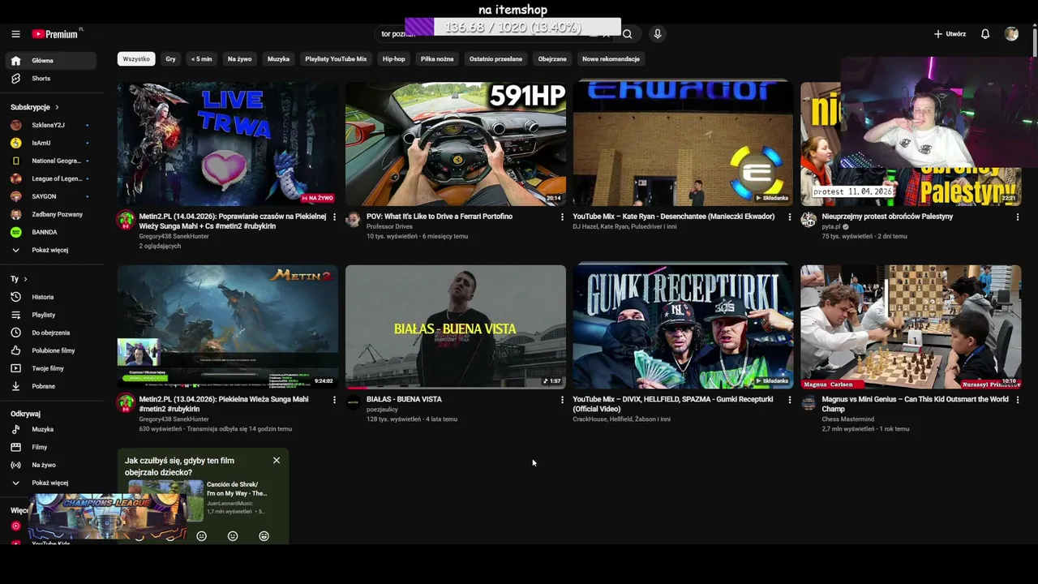Open Gregory438 SanekHunter channel avatar on live stream
Viewport: 1038px width, 584px height.
(126, 220)
